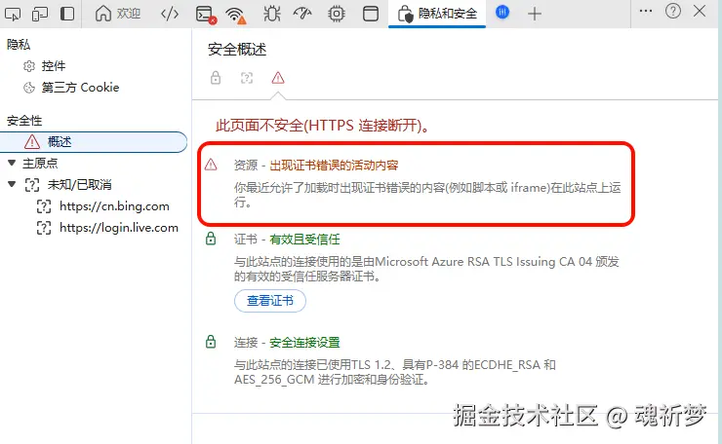
Task: Select the 隐私和安全 tab
Action: pyautogui.click(x=437, y=14)
